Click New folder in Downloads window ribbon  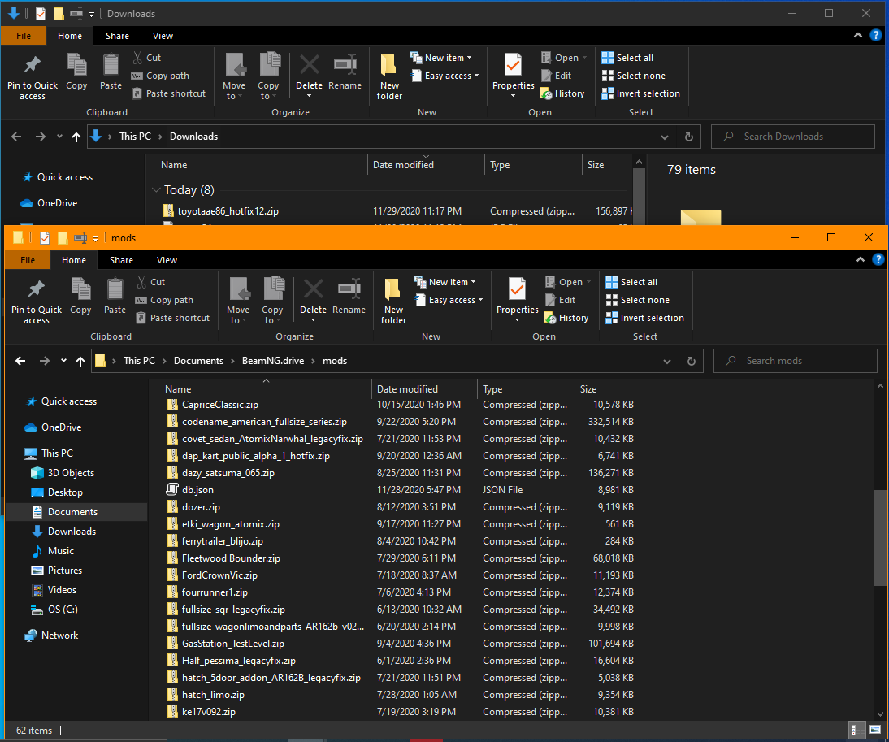click(389, 76)
